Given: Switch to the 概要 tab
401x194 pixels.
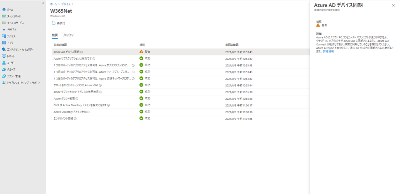Looking at the screenshot, I should click(x=55, y=35).
